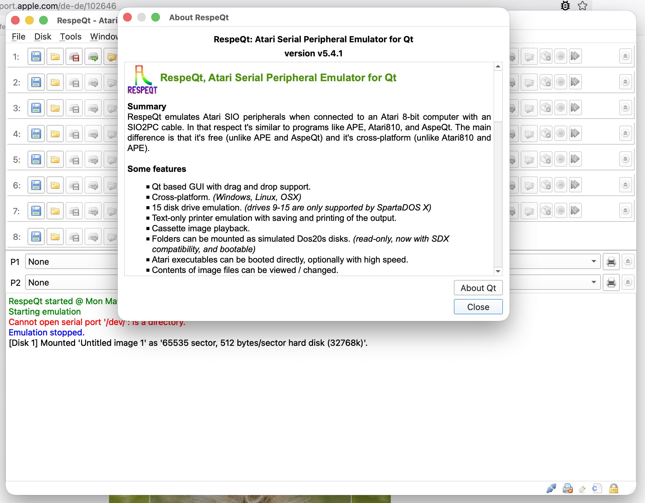Click the folder-with-pencil edit icon in drive 1 row

[x=111, y=57]
